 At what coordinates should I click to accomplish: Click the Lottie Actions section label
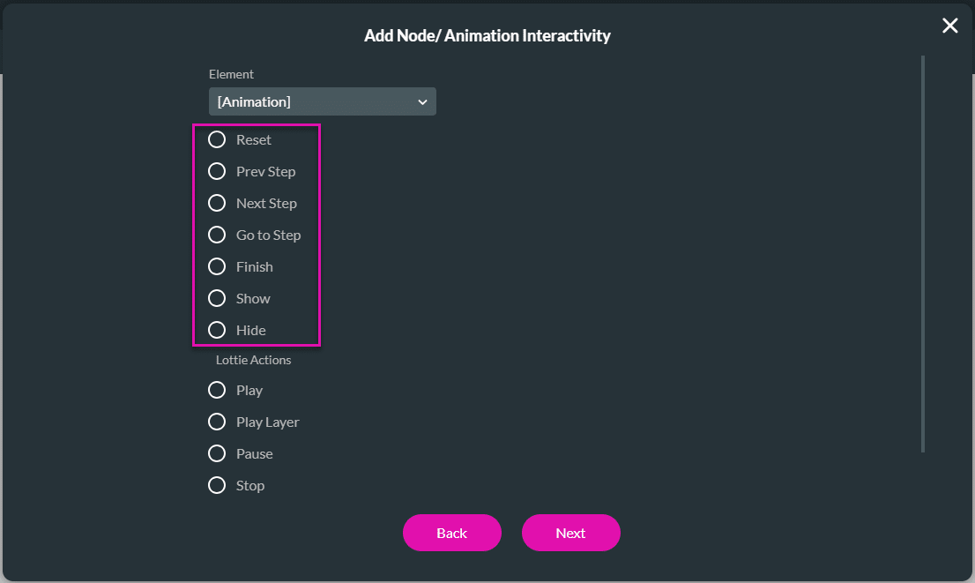click(x=254, y=360)
